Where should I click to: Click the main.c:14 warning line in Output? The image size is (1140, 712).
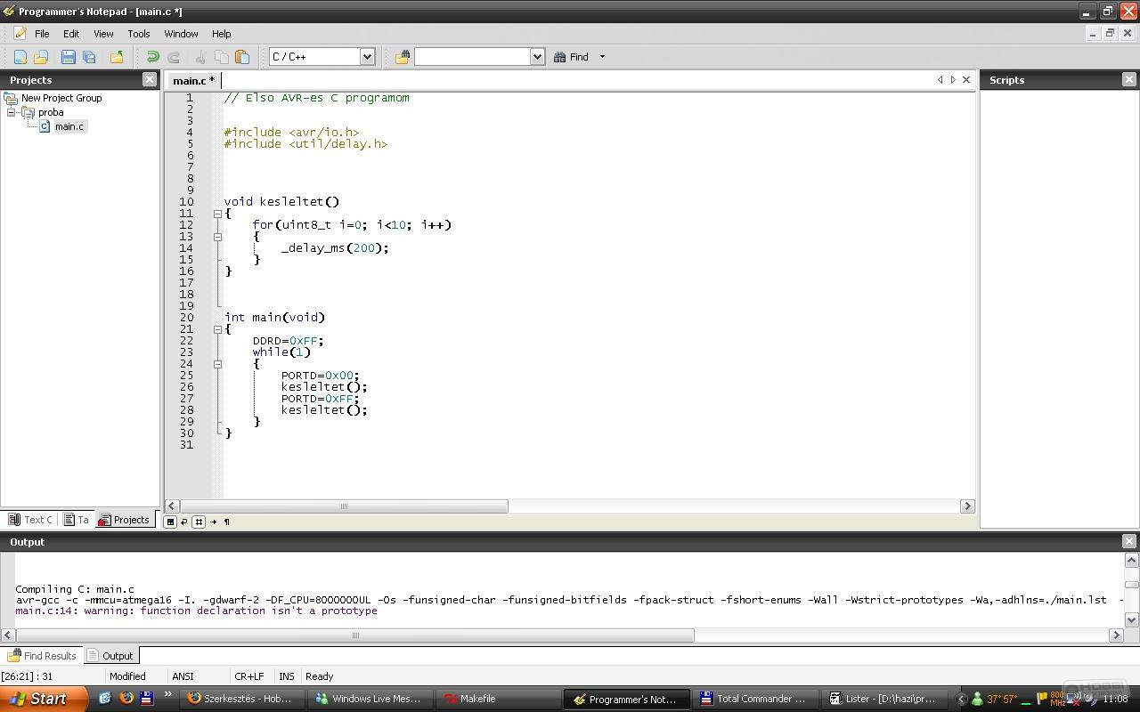click(196, 611)
